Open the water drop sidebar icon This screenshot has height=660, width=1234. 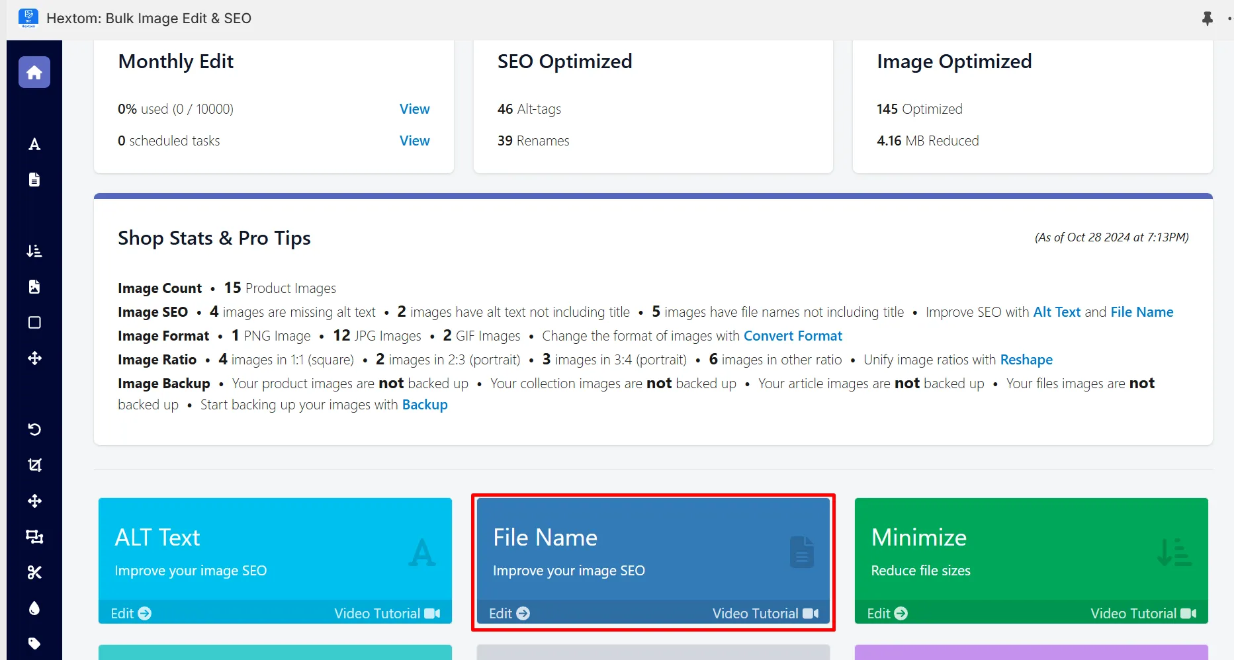click(x=34, y=608)
